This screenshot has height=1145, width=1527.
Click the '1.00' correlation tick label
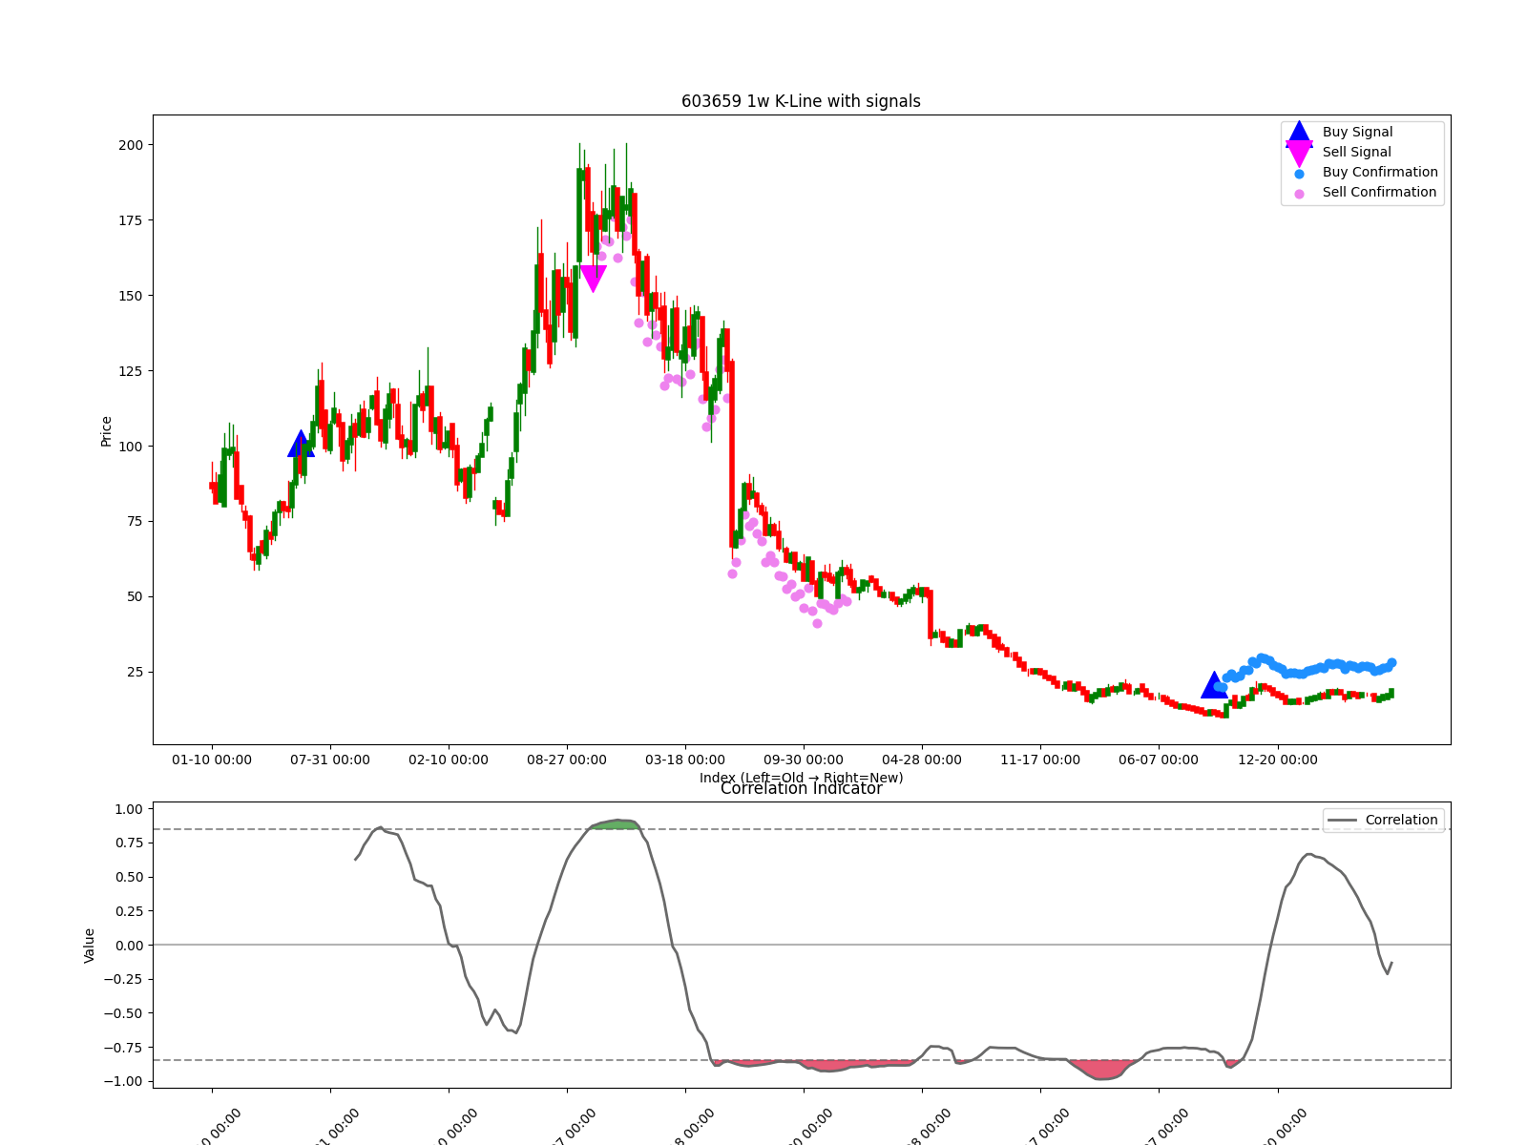coord(128,809)
